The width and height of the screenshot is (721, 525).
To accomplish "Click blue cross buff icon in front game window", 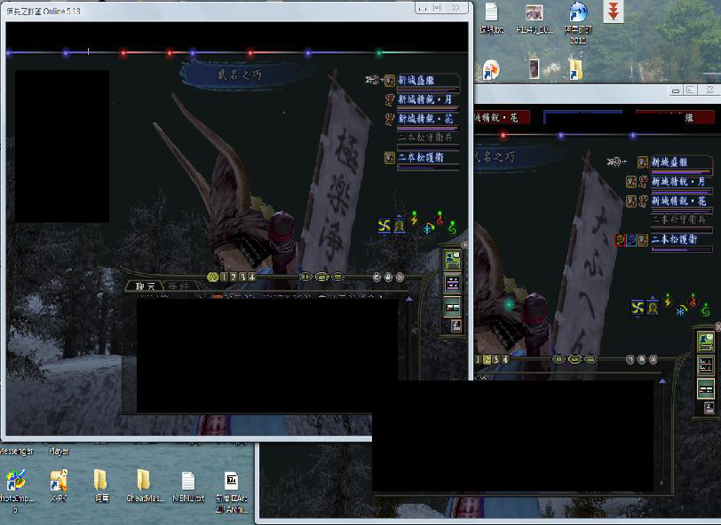I will pyautogui.click(x=428, y=228).
